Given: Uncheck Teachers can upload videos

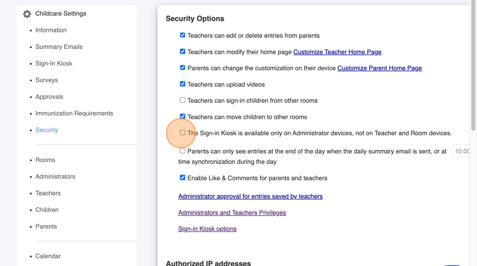Looking at the screenshot, I should (183, 84).
